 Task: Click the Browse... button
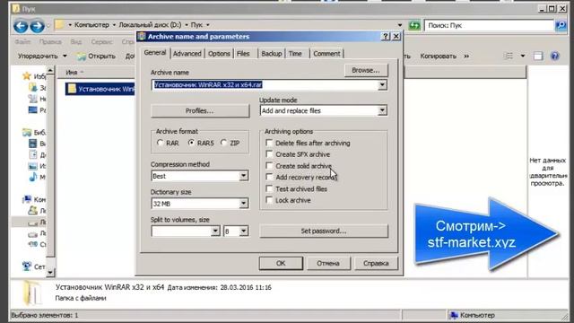[366, 70]
